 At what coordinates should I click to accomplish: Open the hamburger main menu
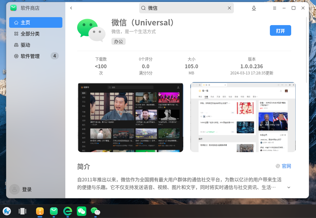[275, 8]
